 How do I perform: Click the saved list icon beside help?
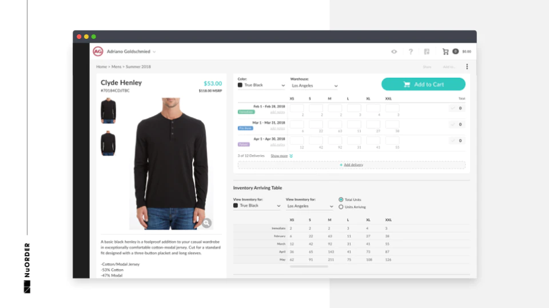coord(427,51)
